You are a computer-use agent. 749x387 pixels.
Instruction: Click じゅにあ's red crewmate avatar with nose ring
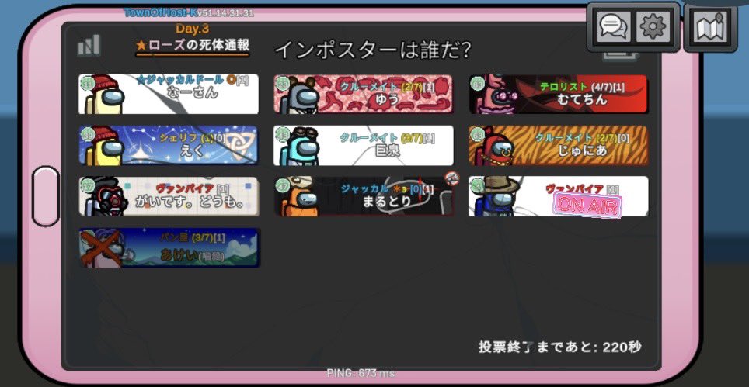pos(496,147)
